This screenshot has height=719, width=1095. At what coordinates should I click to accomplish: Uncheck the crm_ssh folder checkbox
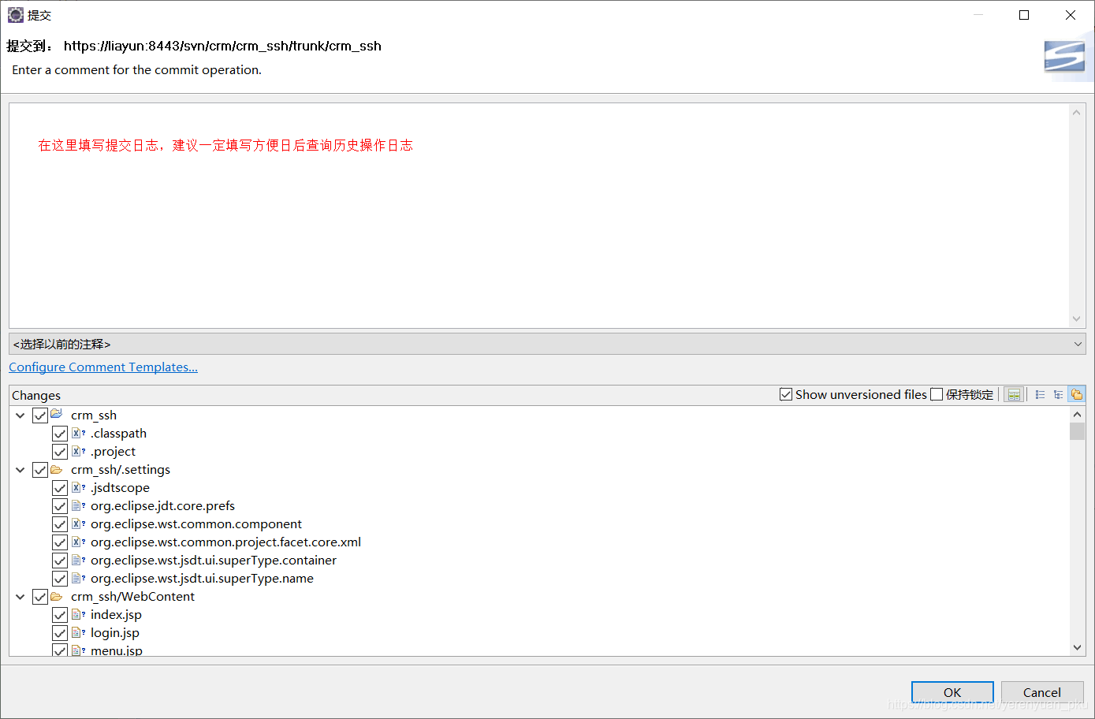click(x=40, y=415)
